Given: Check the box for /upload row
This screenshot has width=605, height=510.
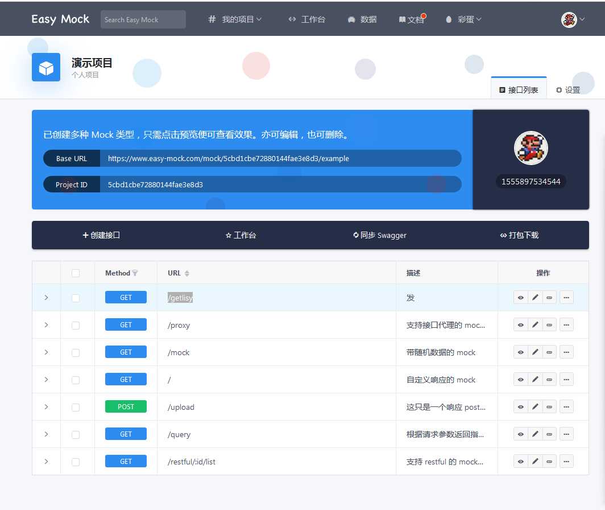Looking at the screenshot, I should click(76, 407).
